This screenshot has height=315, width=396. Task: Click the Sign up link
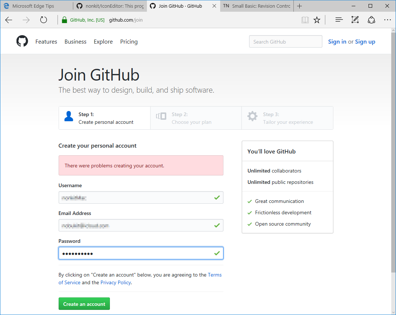[365, 42]
